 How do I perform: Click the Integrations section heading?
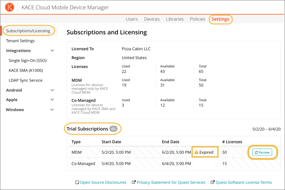pyautogui.click(x=18, y=50)
